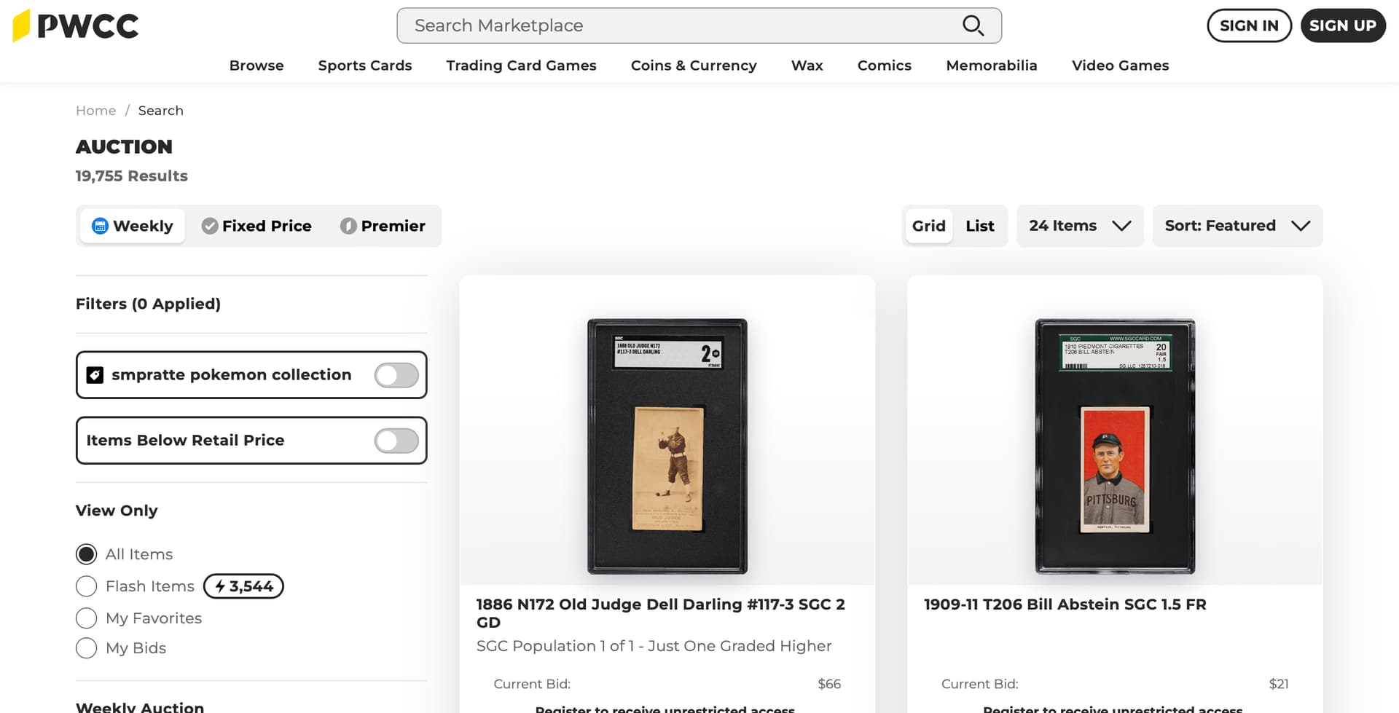Select the My Favorites radio button
This screenshot has width=1399, height=713.
86,618
